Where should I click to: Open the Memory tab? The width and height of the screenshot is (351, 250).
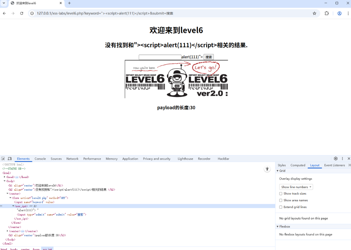click(x=112, y=159)
